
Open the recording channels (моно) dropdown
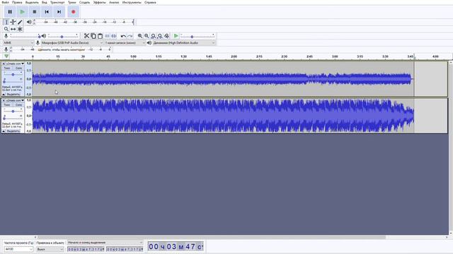point(125,42)
